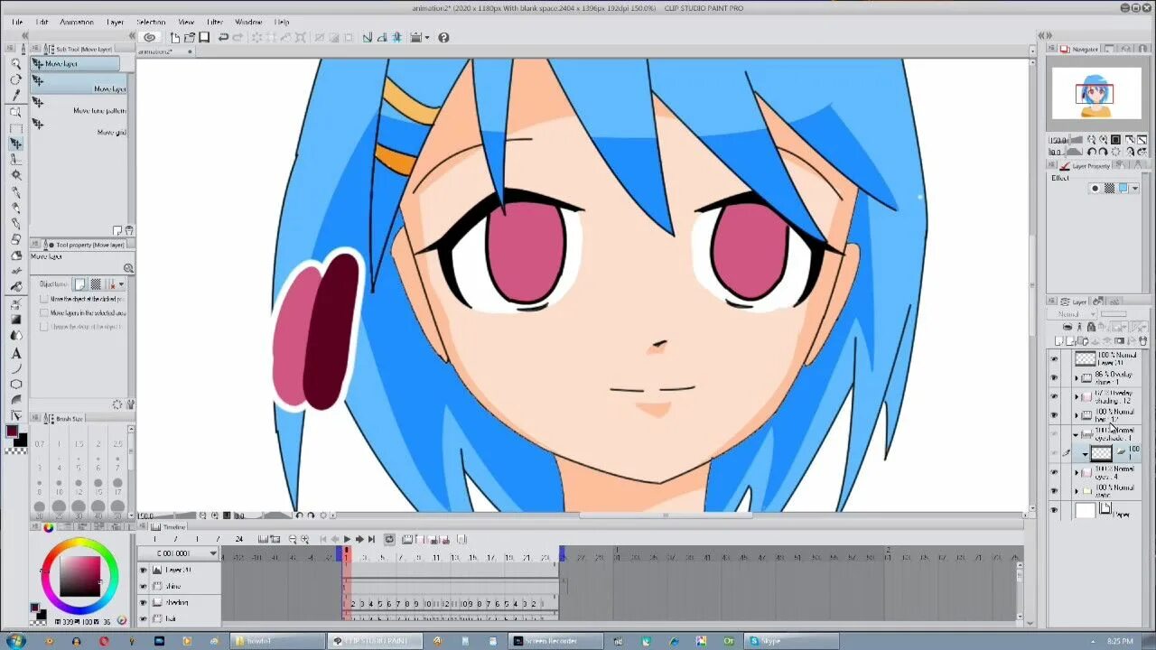Undo the last action
This screenshot has width=1156, height=650.
pos(223,37)
